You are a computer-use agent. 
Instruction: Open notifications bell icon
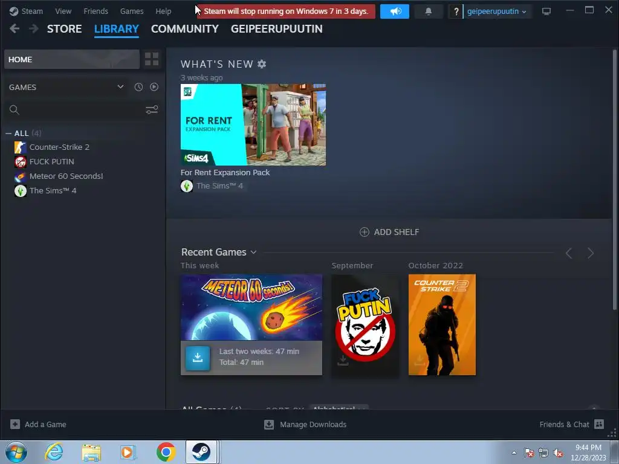[429, 11]
